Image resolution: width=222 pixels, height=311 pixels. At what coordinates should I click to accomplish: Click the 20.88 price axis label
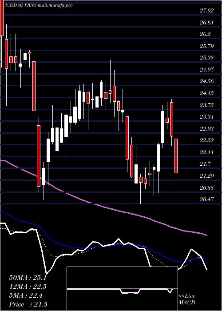207,187
